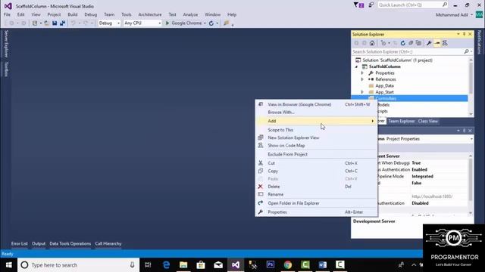Click the Find in Files toolbar icon
Image resolution: width=485 pixels, height=272 pixels.
(x=227, y=23)
